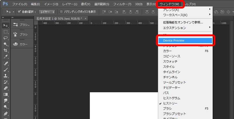Viewport: 234px width, 119px height.
Task: Select the Clone Stamp tool
Action: tap(6, 76)
